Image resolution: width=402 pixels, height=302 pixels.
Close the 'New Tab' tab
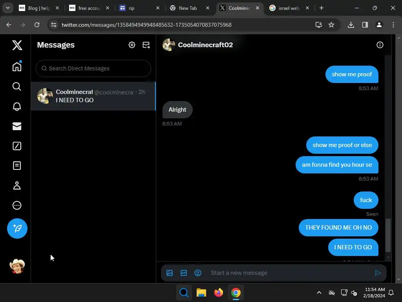pyautogui.click(x=208, y=8)
